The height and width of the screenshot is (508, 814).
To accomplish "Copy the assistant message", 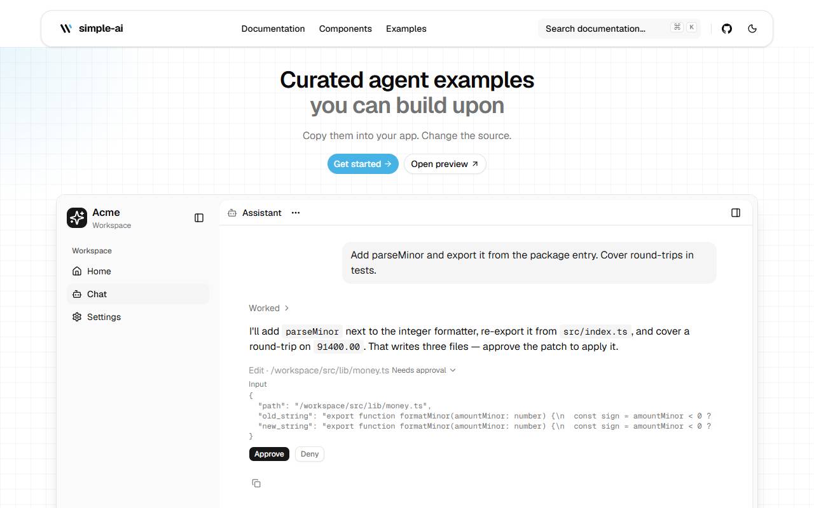I will point(256,483).
